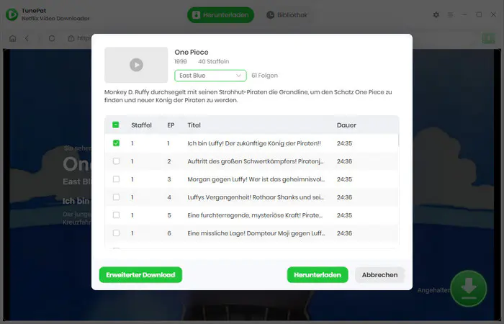Click the green Herunterladen button in dialog
This screenshot has width=504, height=324.
[318, 275]
